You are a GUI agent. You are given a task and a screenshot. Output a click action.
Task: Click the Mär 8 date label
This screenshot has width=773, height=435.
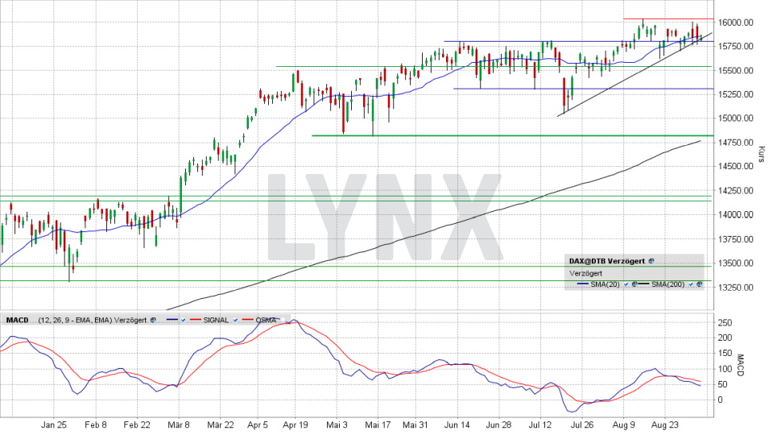(179, 425)
